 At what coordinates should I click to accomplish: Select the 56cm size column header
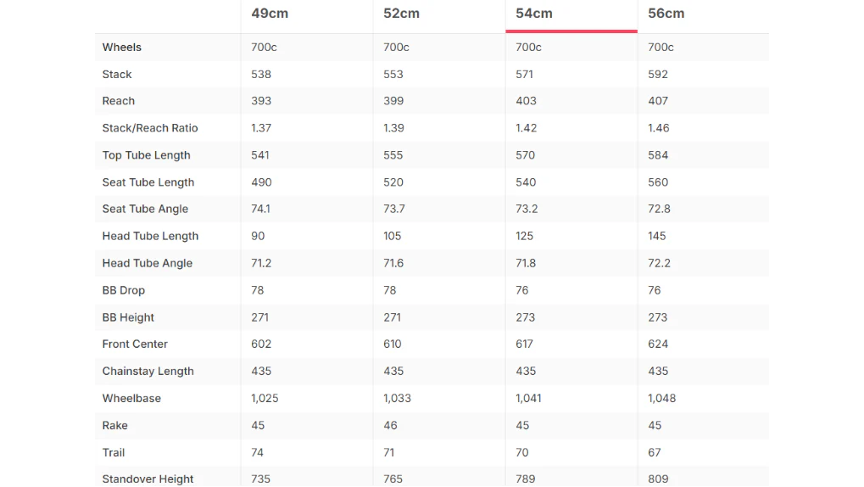[666, 14]
